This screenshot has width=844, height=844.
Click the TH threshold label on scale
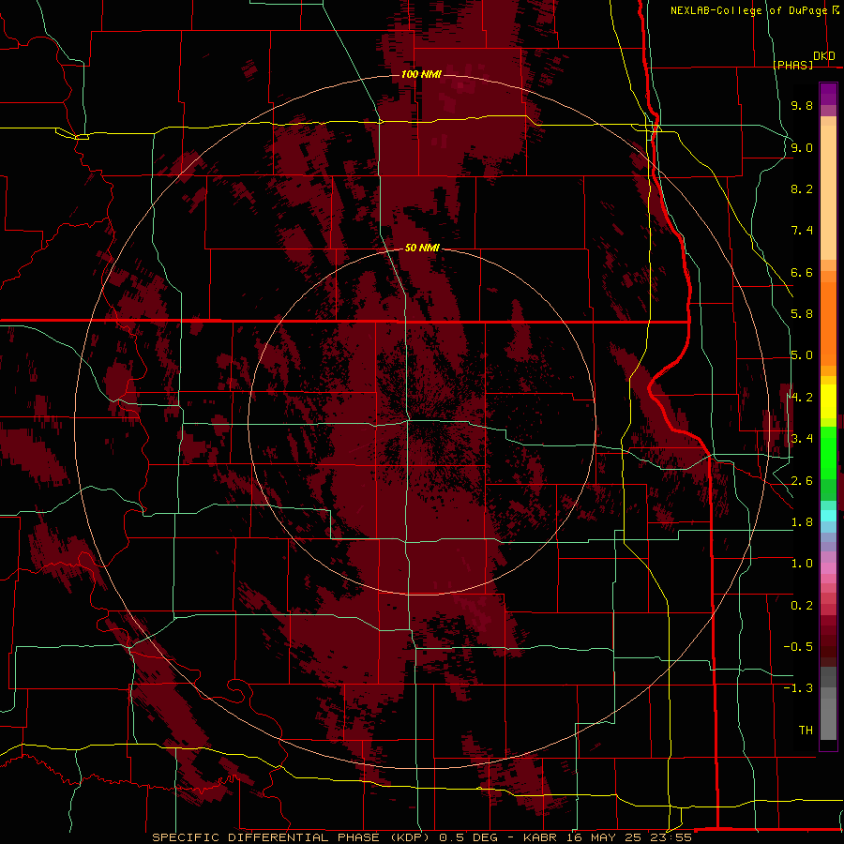pos(806,731)
